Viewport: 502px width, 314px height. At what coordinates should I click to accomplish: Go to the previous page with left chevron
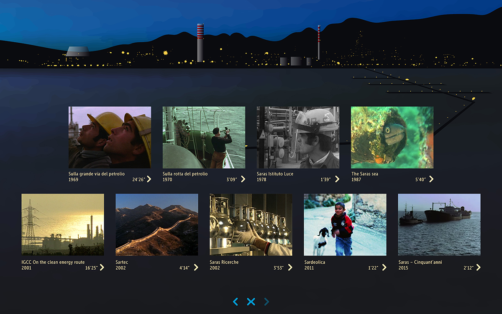tap(236, 301)
